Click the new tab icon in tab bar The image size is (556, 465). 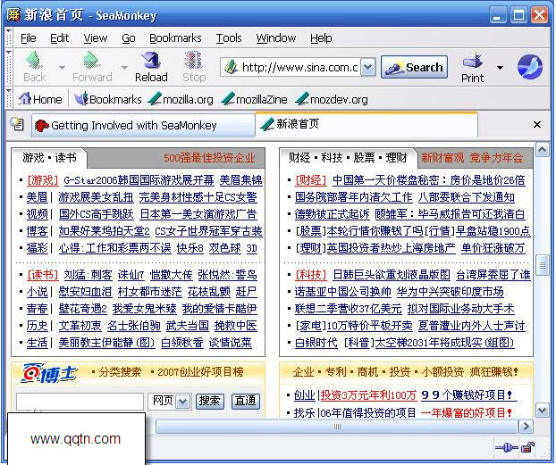pyautogui.click(x=17, y=123)
